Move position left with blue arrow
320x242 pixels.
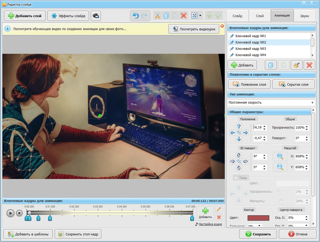233,132
